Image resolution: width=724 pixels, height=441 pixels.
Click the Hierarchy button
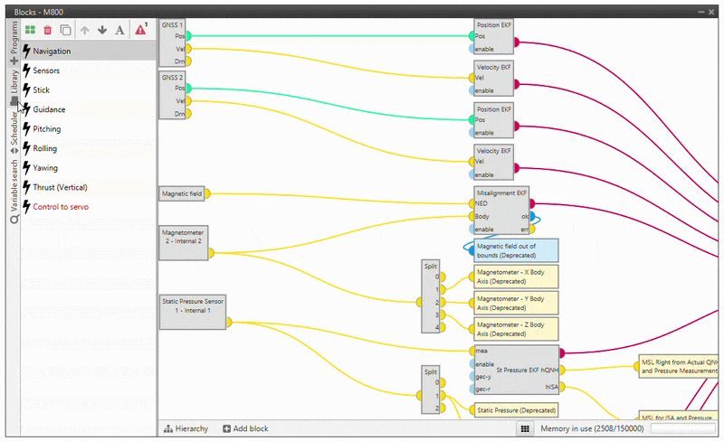click(x=186, y=428)
